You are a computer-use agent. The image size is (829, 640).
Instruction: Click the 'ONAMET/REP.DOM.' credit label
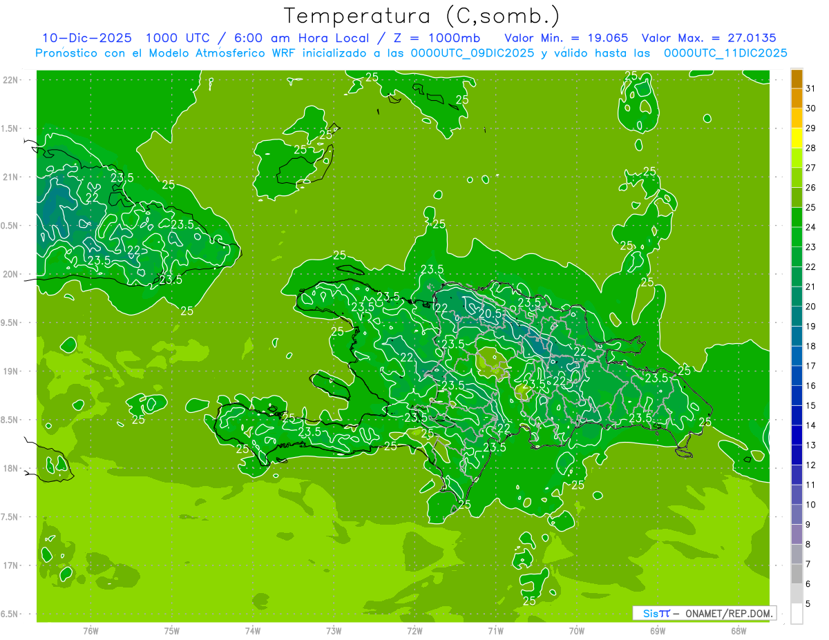coord(730,613)
